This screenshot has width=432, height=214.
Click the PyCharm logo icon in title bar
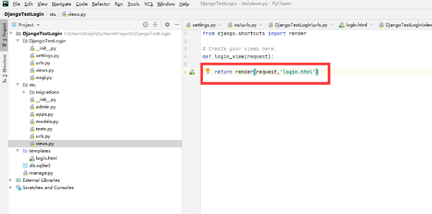coord(5,4)
